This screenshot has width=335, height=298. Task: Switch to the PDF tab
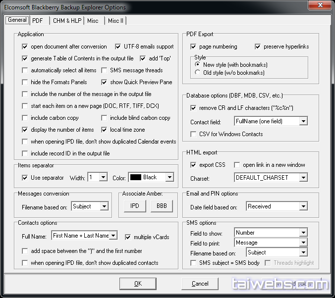click(x=38, y=21)
